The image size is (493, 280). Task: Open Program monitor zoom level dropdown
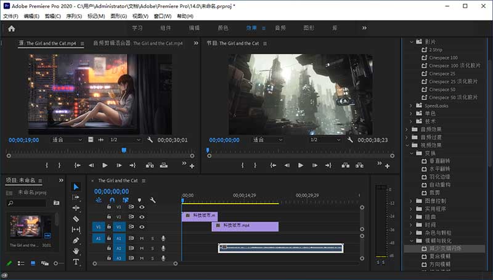(267, 140)
